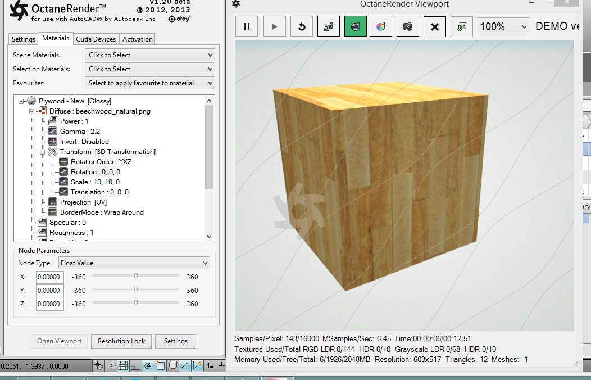The image size is (591, 380).
Task: Activate the AF autofocus picker tool
Action: click(329, 26)
